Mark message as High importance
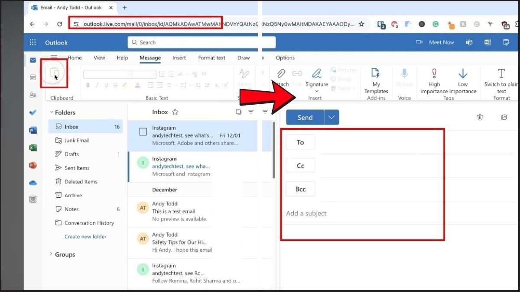Viewport: 520px width, 292px height. [x=434, y=80]
